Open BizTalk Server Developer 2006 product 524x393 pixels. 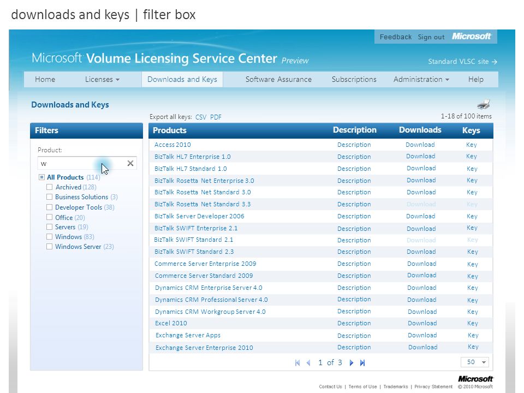[x=199, y=216]
